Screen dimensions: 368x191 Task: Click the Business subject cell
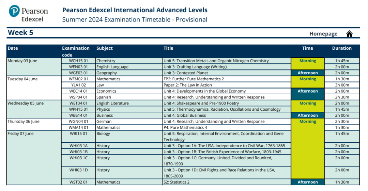coord(129,115)
